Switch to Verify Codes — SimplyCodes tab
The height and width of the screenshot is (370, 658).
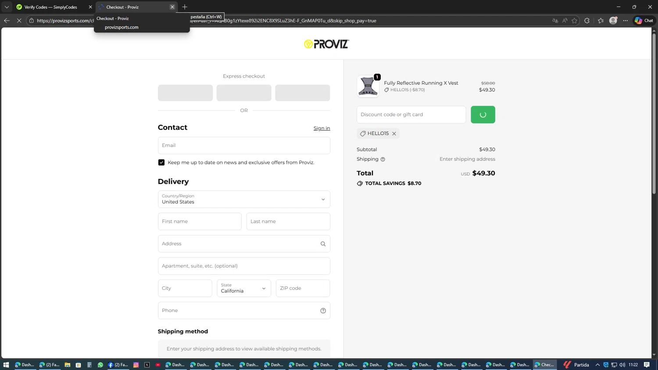(50, 7)
